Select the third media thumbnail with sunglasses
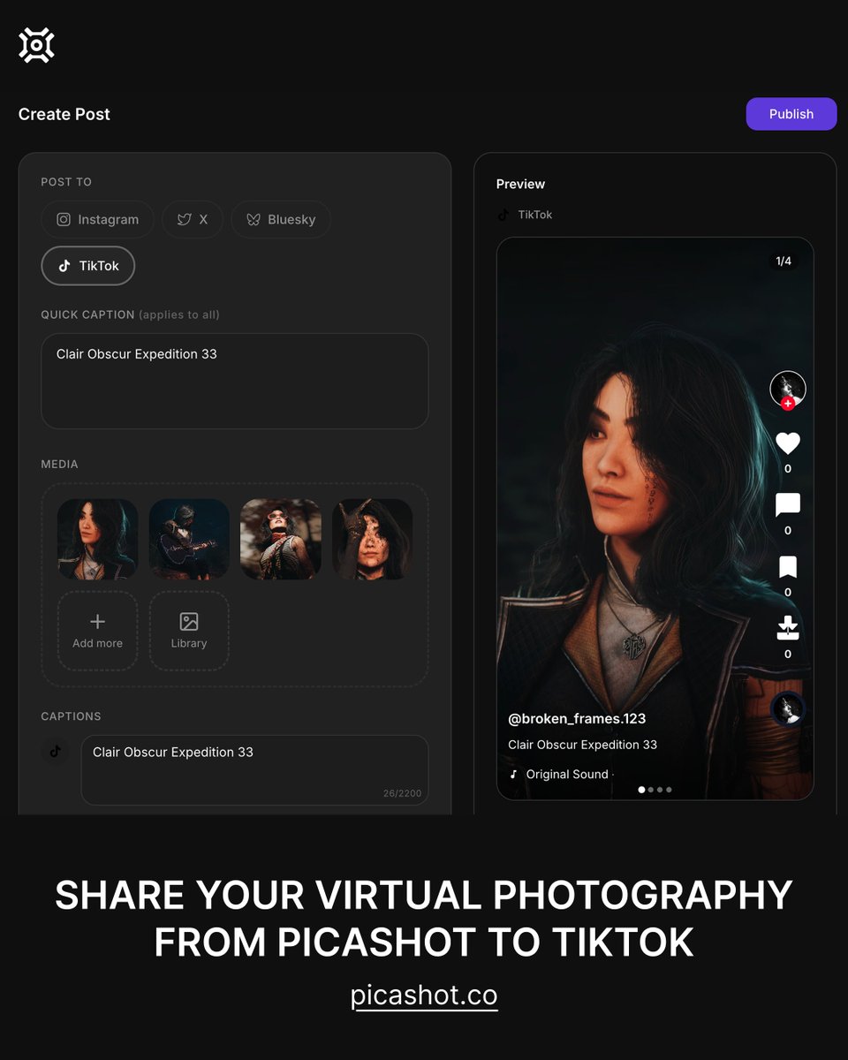 point(281,539)
